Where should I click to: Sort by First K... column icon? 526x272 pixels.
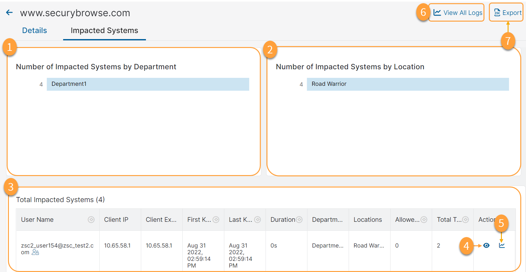(216, 220)
